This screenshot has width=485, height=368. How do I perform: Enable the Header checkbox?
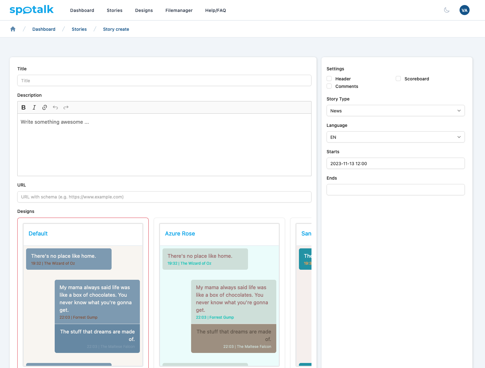point(329,78)
